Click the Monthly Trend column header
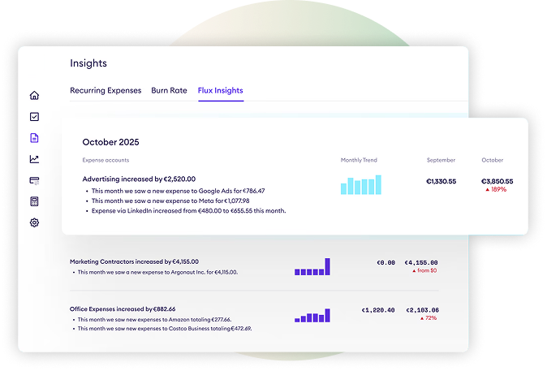Image resolution: width=547 pixels, height=371 pixels. (359, 160)
